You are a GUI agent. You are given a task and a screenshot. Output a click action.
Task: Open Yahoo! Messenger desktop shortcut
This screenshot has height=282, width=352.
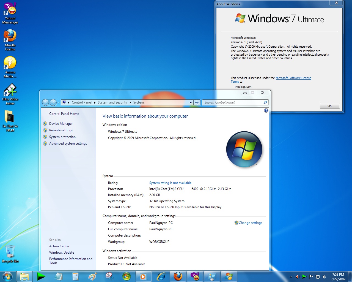pos(10,14)
